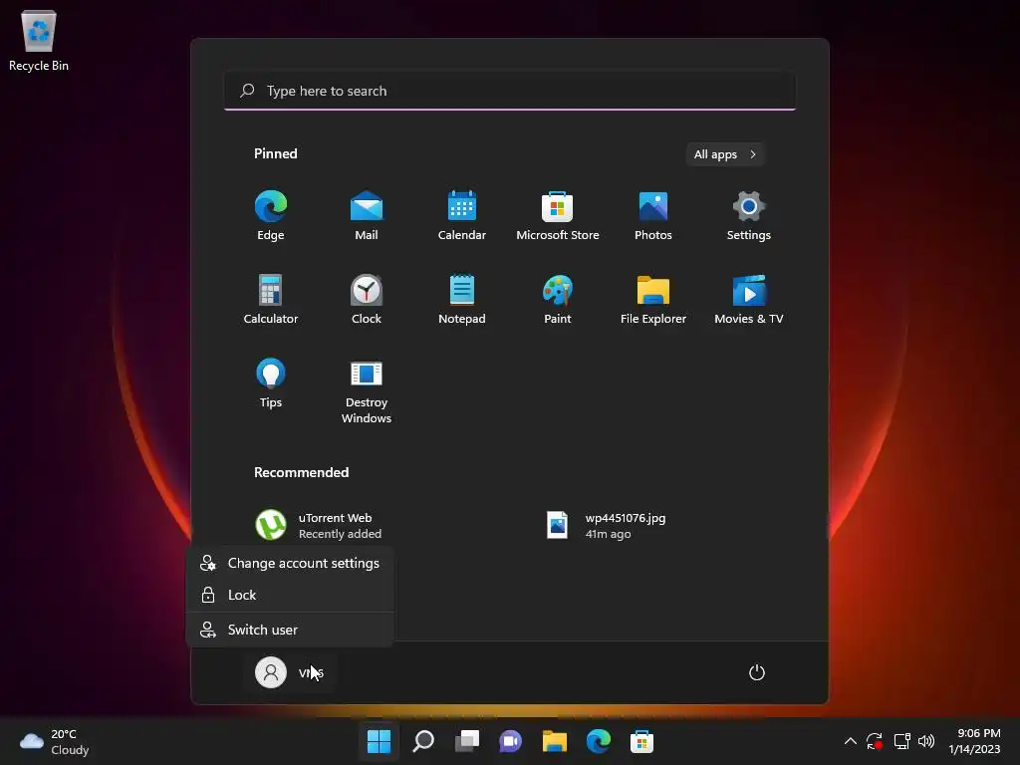Viewport: 1020px width, 765px height.
Task: Open the Chat icon on taskbar
Action: click(511, 741)
